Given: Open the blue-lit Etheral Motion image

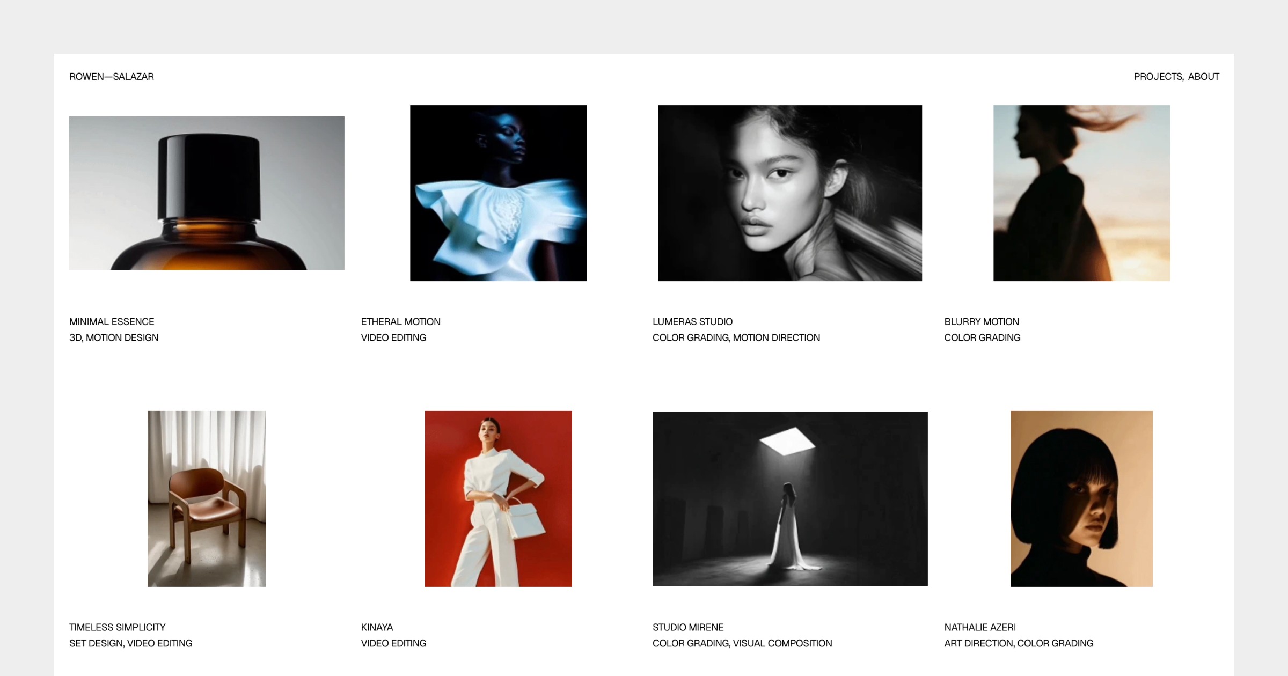Looking at the screenshot, I should pos(498,193).
